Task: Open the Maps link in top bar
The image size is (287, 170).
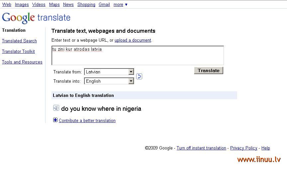Action: point(54,5)
